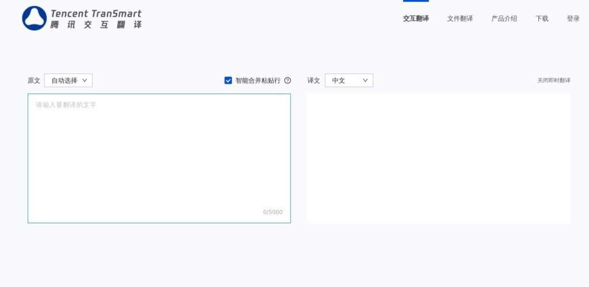Go to the 产品介绍 page
This screenshot has height=287, width=589.
(x=504, y=18)
